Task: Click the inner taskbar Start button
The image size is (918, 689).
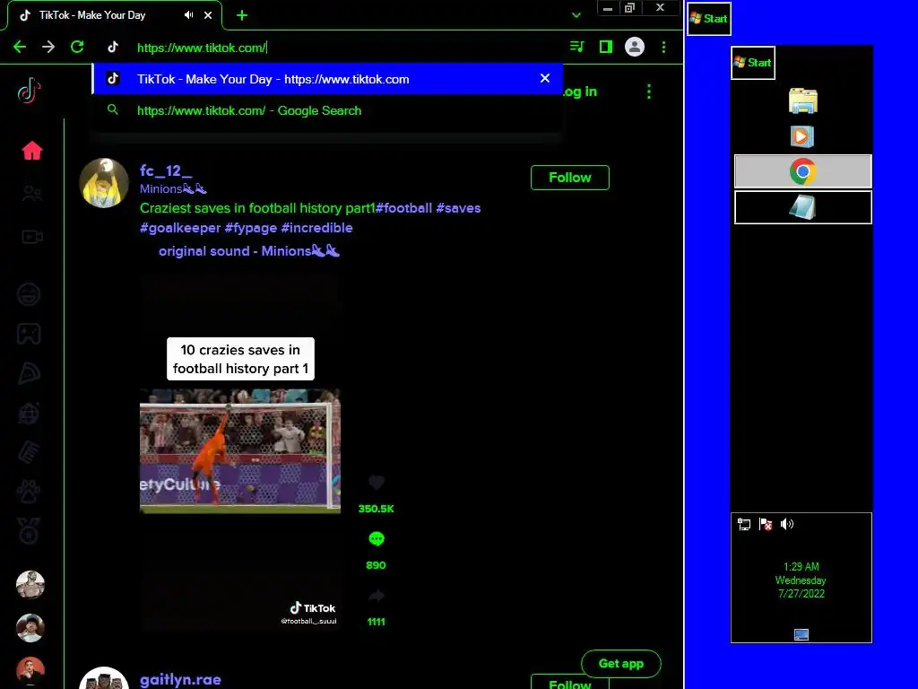Action: click(x=753, y=63)
